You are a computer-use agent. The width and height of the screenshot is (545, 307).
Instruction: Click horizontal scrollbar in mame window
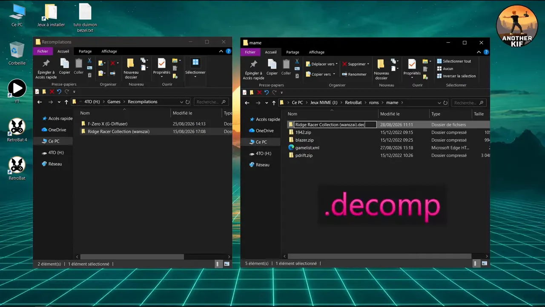(379, 256)
